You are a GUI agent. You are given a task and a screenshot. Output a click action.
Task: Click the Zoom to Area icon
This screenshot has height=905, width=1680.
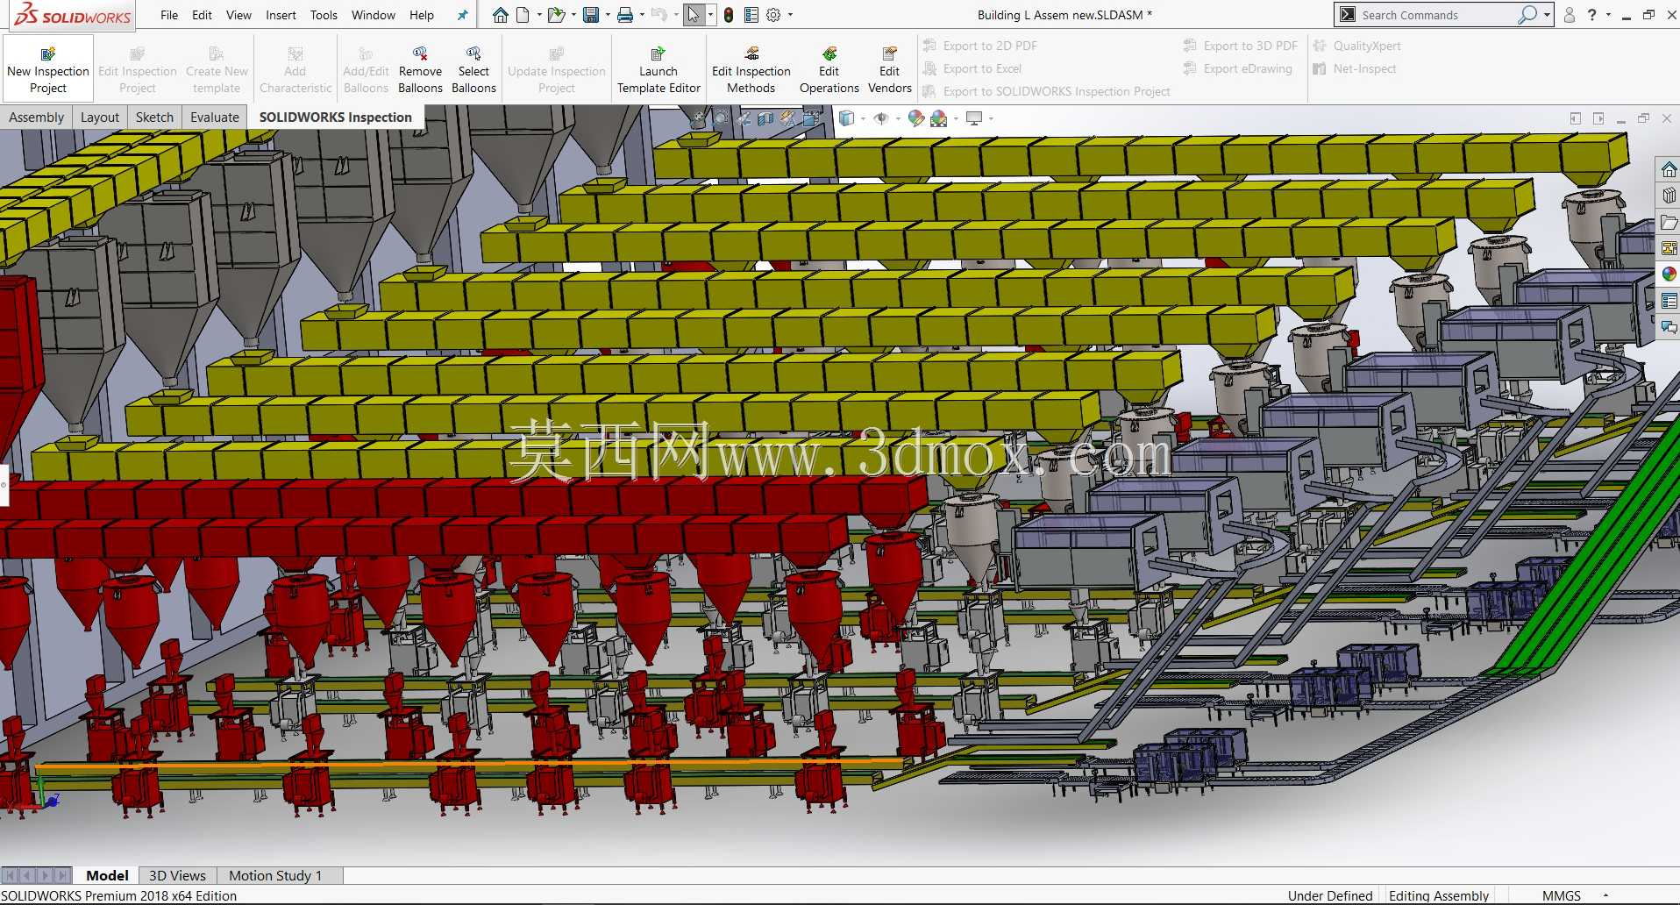pos(721,118)
